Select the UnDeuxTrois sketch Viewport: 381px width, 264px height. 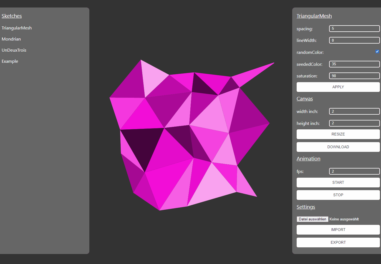click(14, 50)
